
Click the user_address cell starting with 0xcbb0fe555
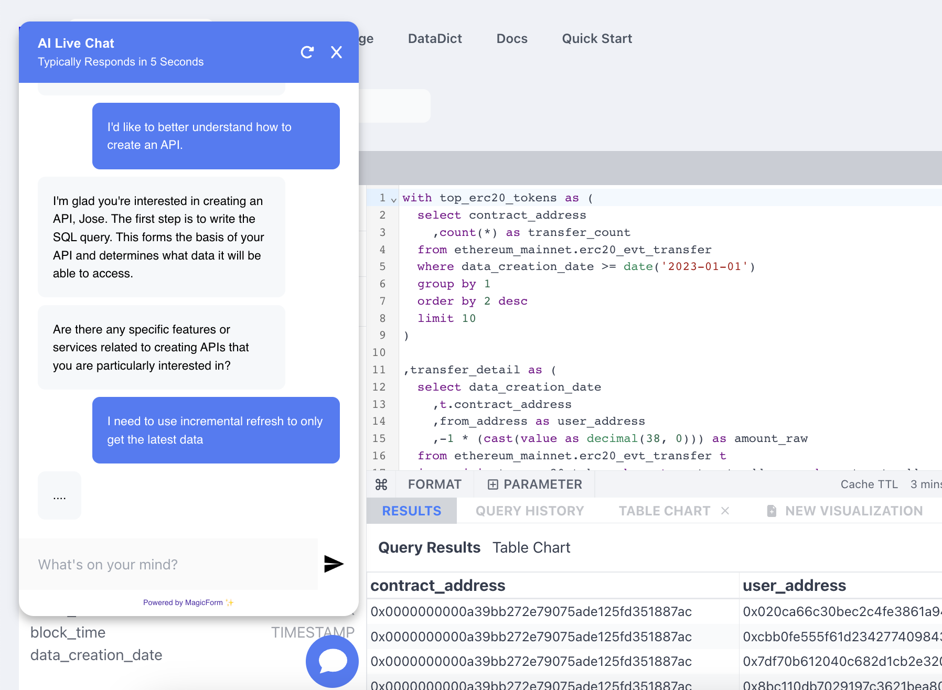click(x=842, y=637)
